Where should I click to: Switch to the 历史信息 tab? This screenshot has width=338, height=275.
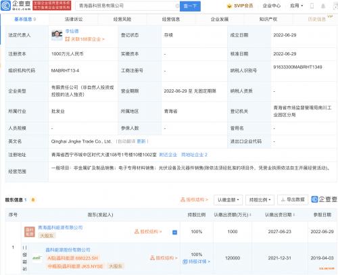pos(317,20)
